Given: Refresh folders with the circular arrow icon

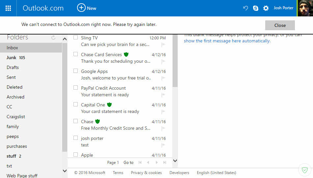Looking at the screenshot, I should coord(53,38).
